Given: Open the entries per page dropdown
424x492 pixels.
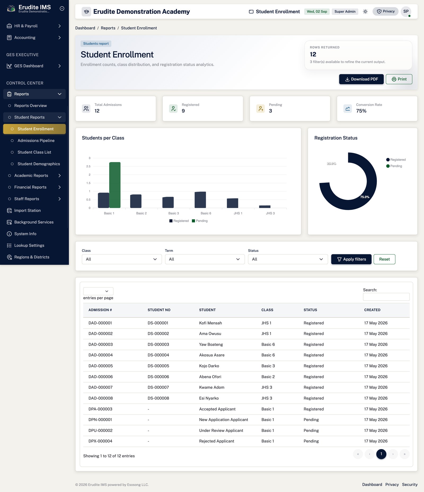Looking at the screenshot, I should click(x=98, y=291).
